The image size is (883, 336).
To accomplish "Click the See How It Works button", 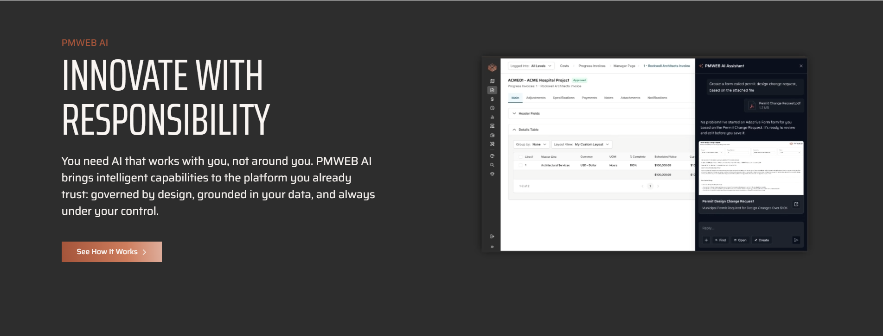I will [x=112, y=252].
